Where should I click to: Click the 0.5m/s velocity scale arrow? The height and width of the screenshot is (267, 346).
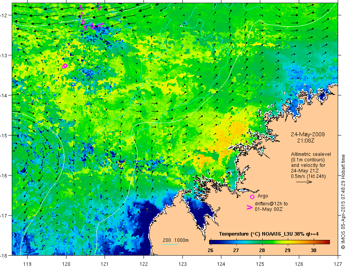(x=304, y=182)
